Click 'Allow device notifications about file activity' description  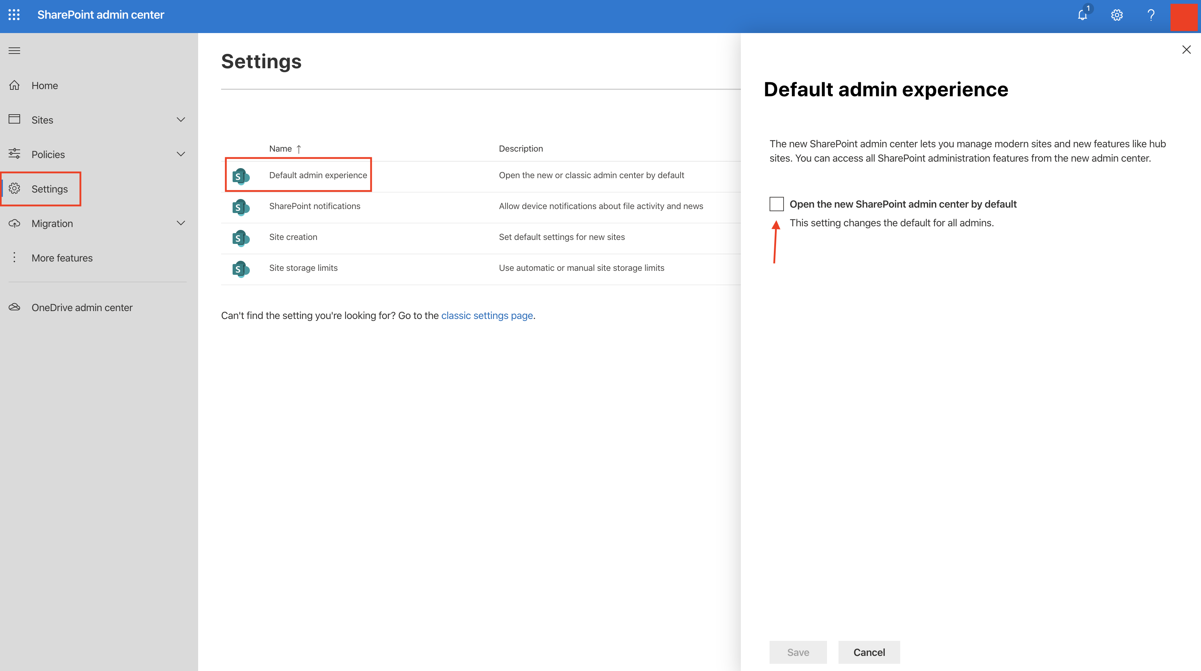(601, 206)
